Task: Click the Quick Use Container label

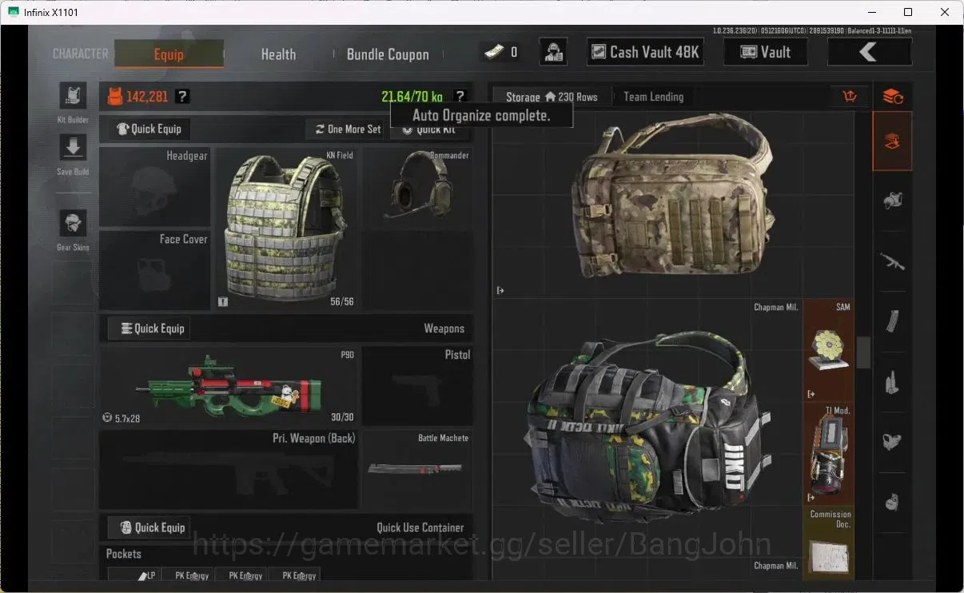Action: tap(420, 527)
